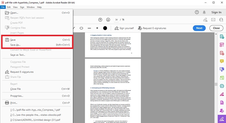Choose Save from the File menu
Viewport: 226px width, 123px height.
[x=36, y=40]
